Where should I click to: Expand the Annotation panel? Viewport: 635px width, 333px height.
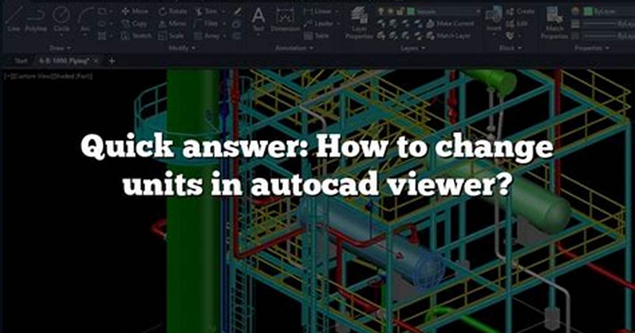tap(294, 48)
